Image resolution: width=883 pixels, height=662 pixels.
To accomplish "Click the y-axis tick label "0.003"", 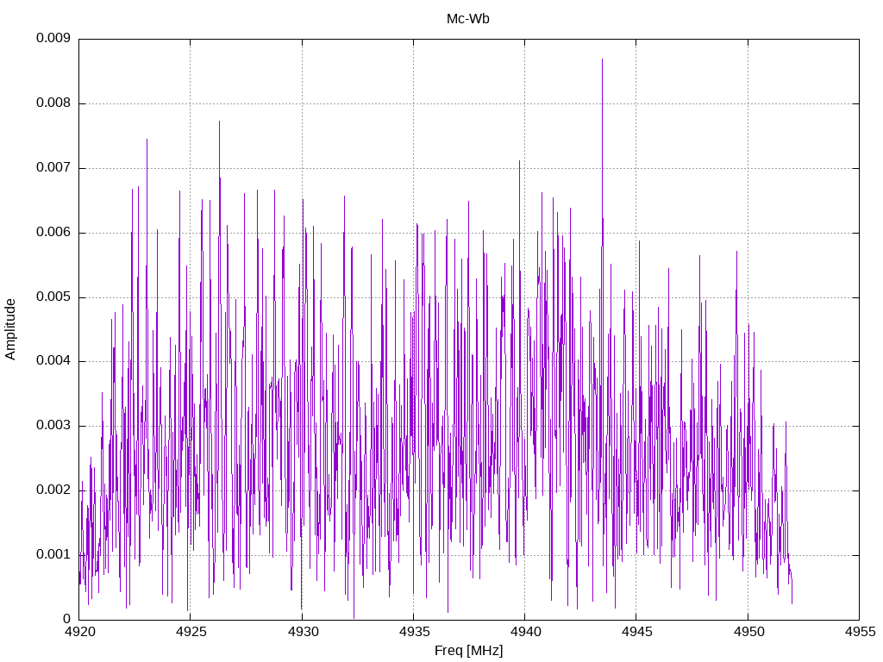I will point(53,426).
